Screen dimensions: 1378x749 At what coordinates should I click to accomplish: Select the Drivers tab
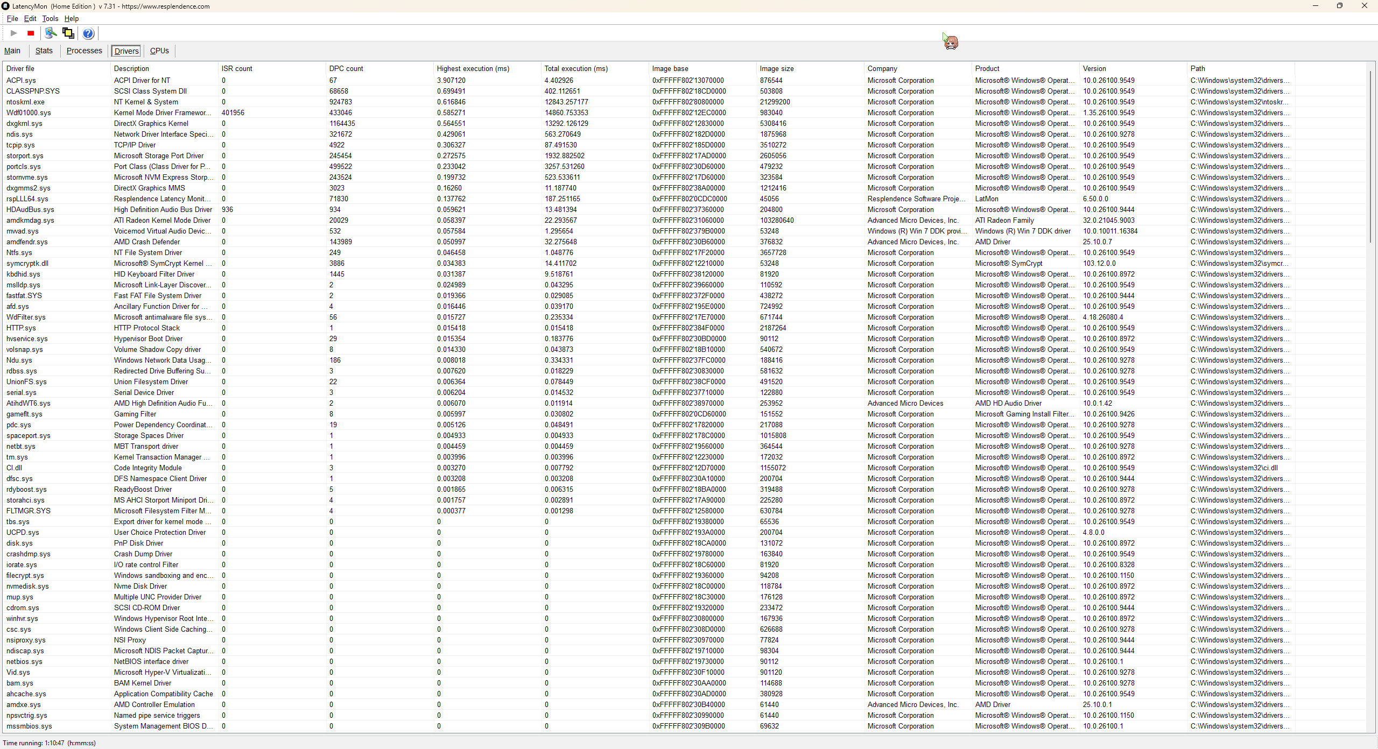(x=126, y=51)
